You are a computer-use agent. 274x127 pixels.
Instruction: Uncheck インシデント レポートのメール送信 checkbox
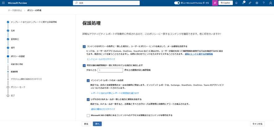88,80
